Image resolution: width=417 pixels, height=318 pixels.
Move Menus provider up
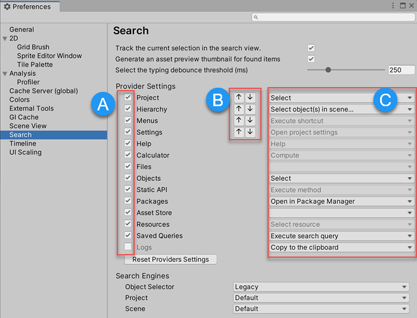click(238, 121)
